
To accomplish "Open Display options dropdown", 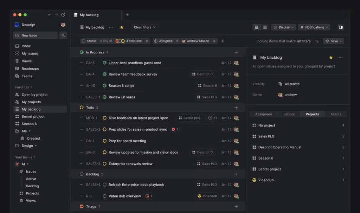I will [284, 27].
